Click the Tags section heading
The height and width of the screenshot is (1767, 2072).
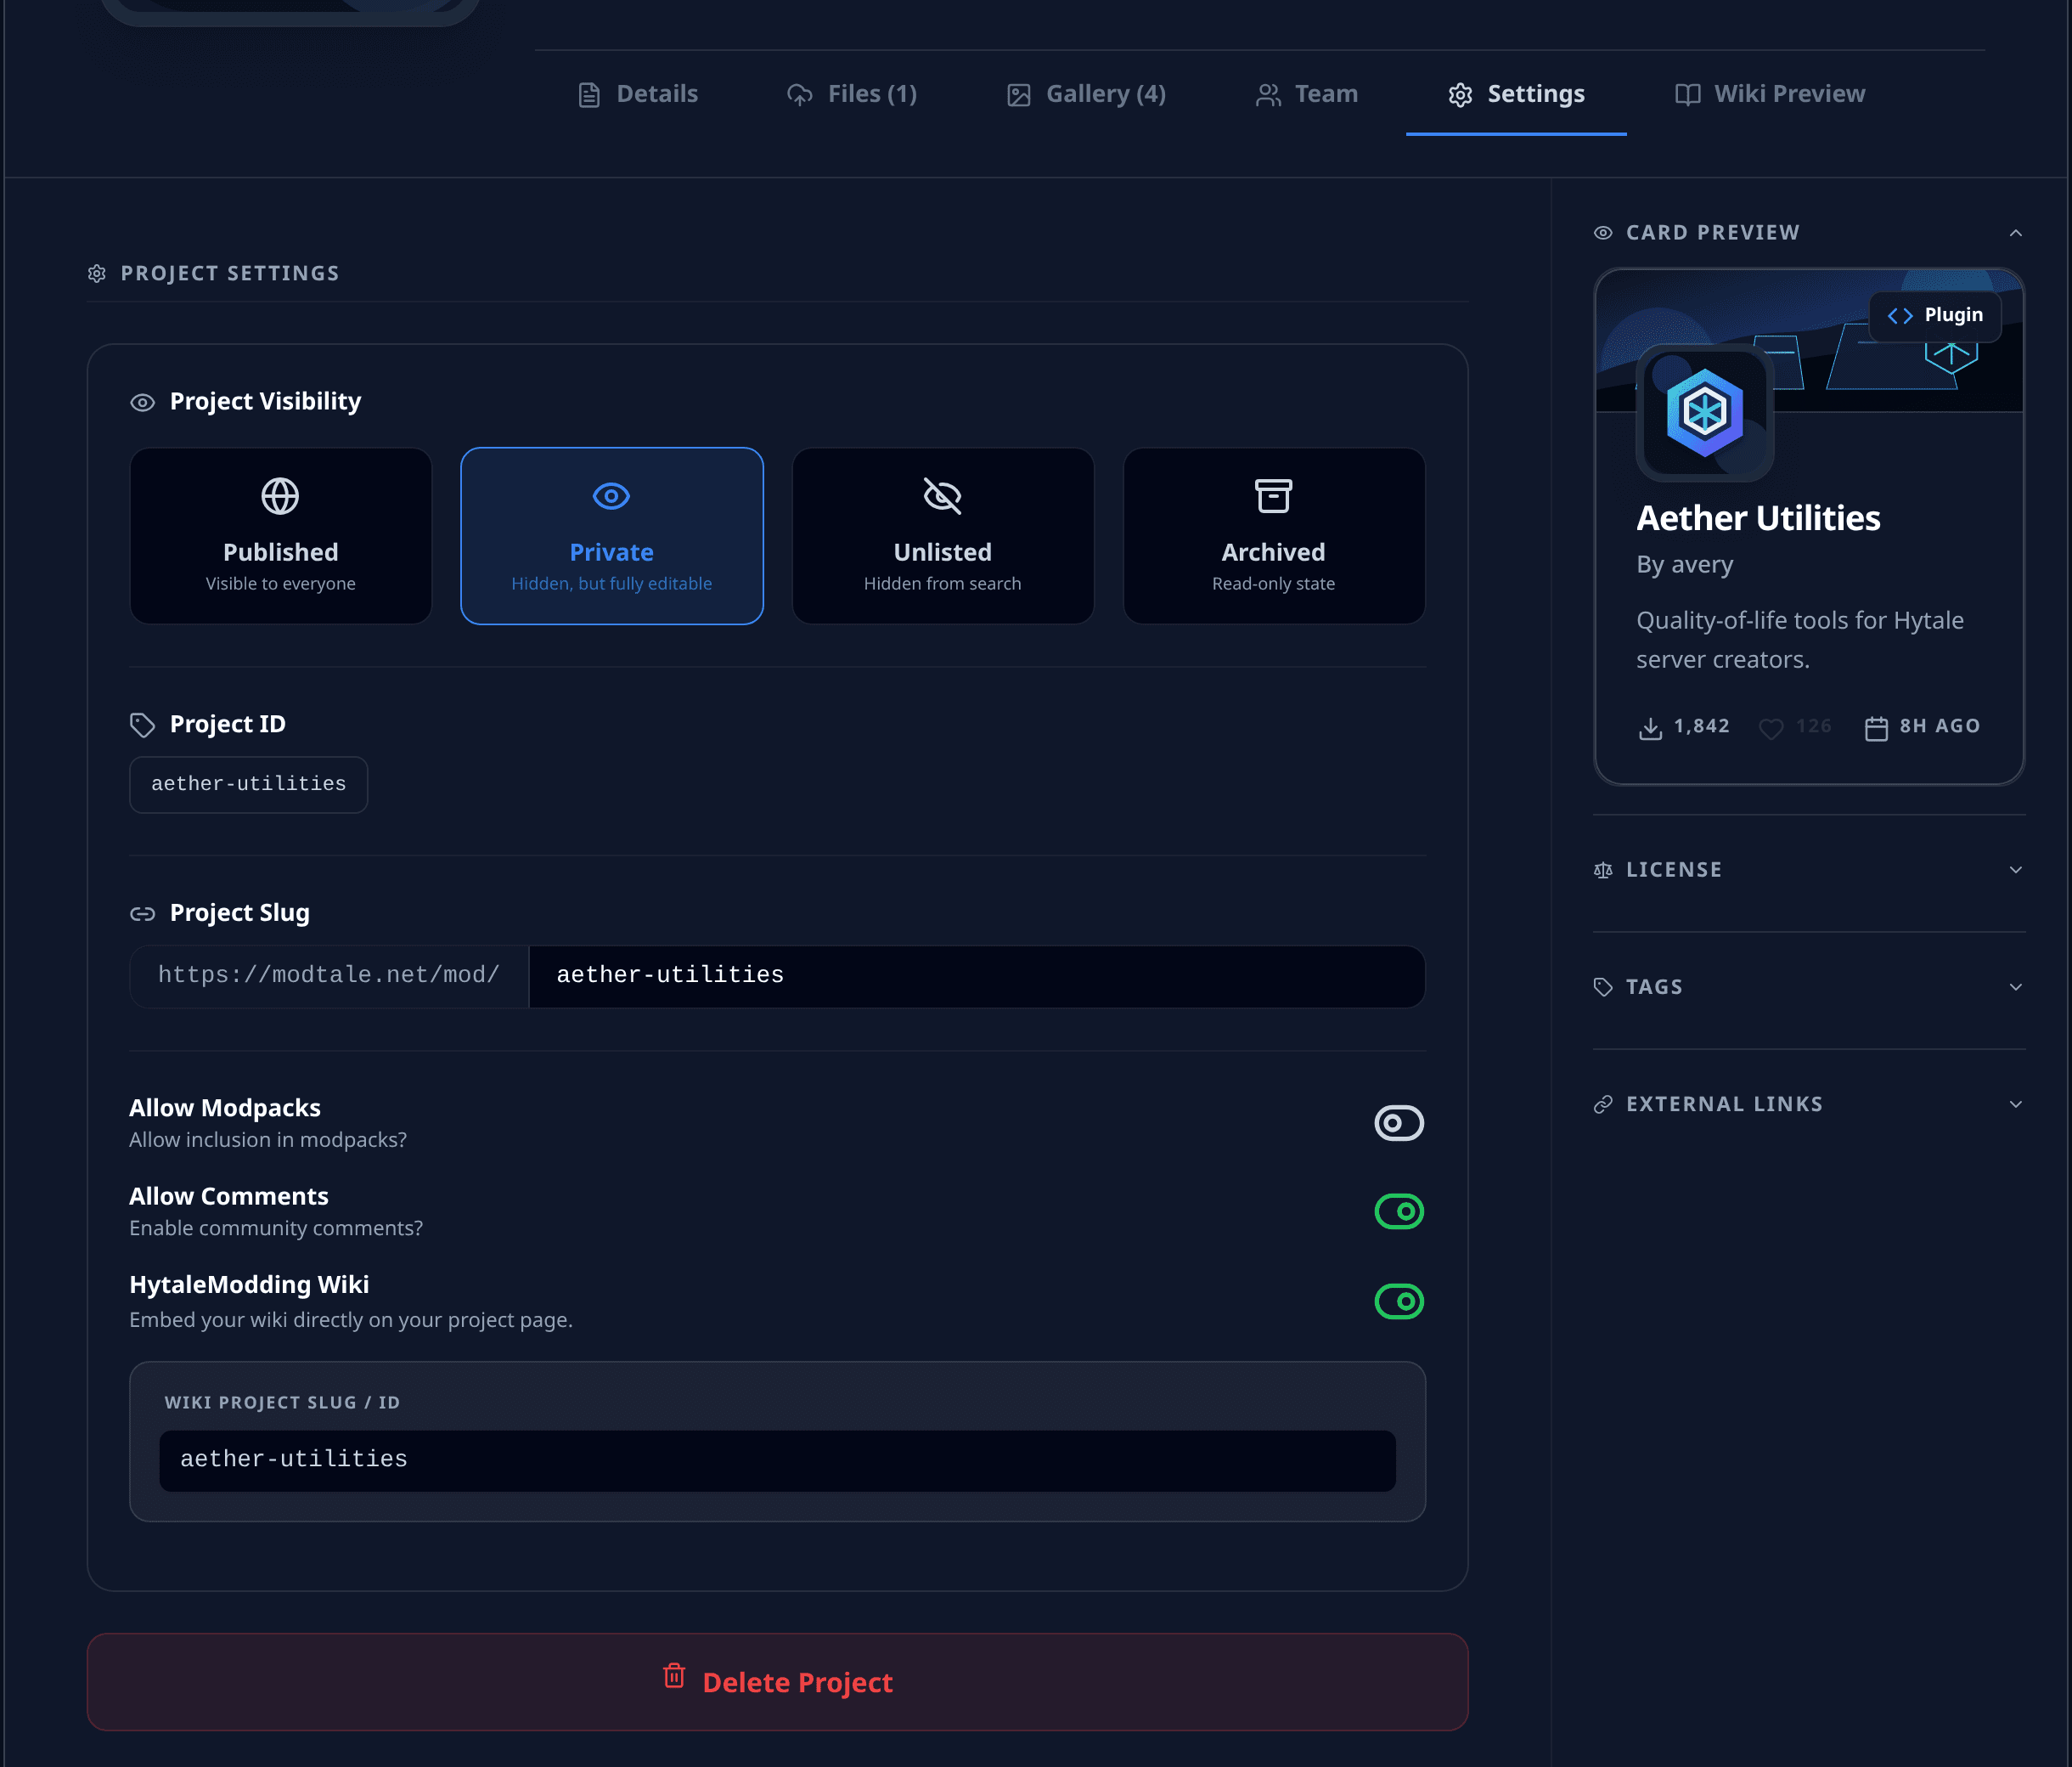[1654, 987]
